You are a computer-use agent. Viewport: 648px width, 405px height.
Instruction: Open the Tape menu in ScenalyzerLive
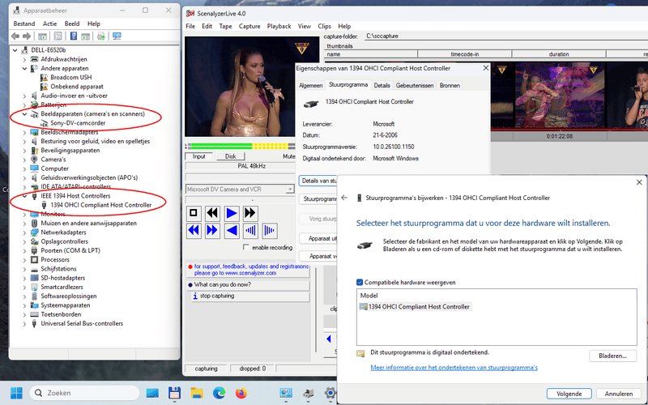[225, 26]
